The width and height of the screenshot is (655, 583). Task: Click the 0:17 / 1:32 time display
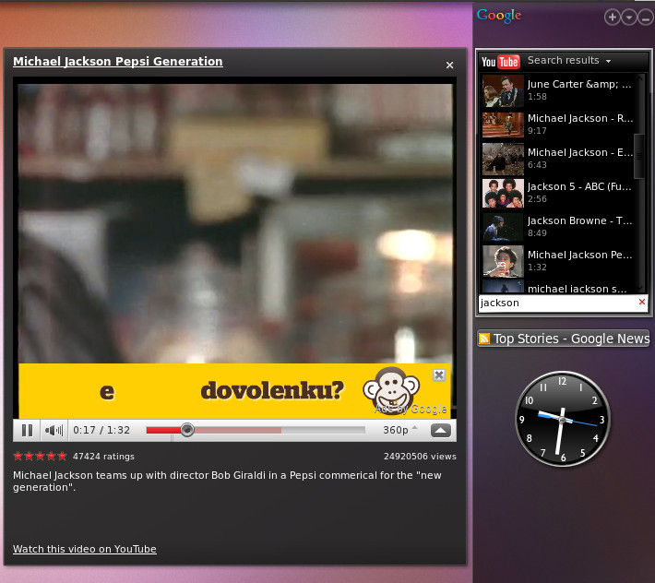click(x=101, y=430)
